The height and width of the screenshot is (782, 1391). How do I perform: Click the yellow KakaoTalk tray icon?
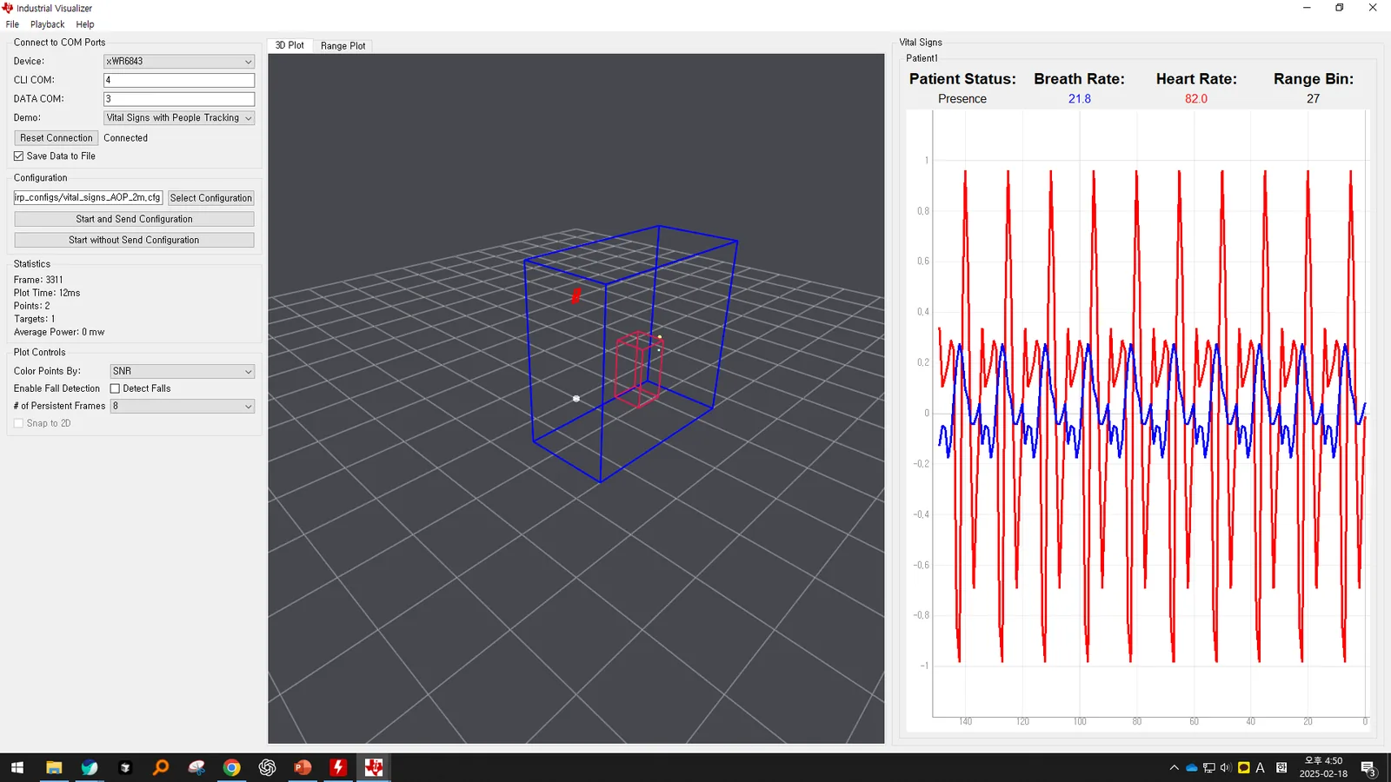(x=1243, y=768)
